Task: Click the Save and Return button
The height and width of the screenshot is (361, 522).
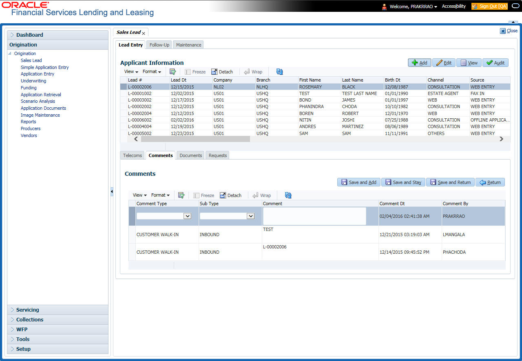Action: tap(450, 182)
